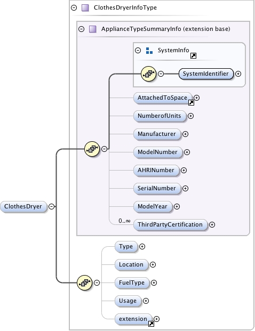
Task: Follow the AttachedToSpace reference arrow icon
Action: [x=191, y=102]
